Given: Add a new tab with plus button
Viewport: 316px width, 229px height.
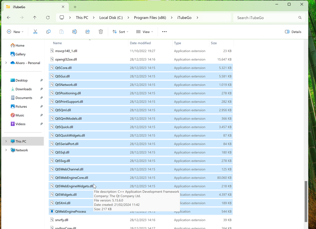Looking at the screenshot, I should 75,7.
